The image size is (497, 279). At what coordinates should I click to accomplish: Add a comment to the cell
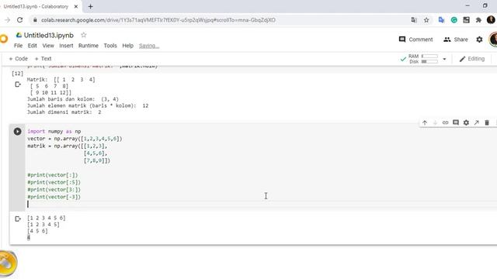tap(456, 122)
